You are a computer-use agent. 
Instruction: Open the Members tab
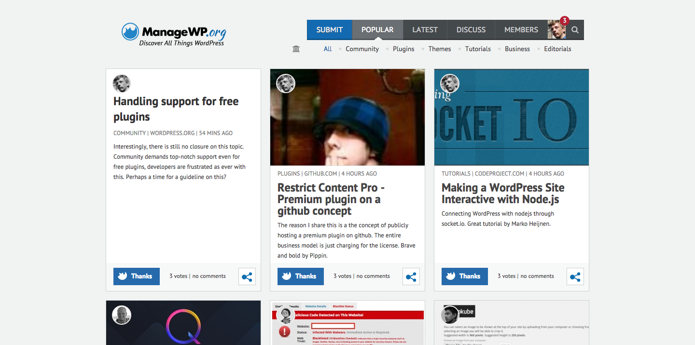click(x=521, y=30)
